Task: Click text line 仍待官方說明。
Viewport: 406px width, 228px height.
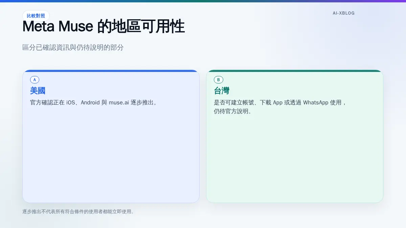Action: (x=233, y=111)
